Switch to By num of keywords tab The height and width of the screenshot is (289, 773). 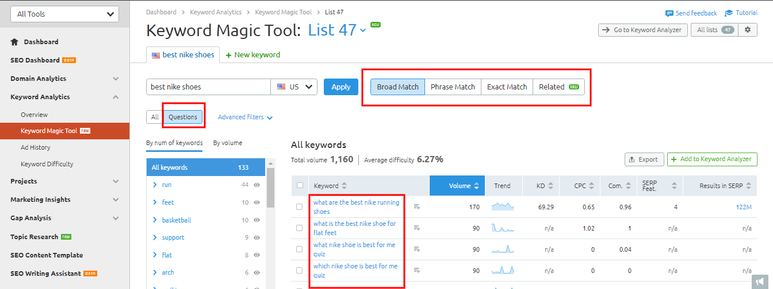tap(174, 143)
